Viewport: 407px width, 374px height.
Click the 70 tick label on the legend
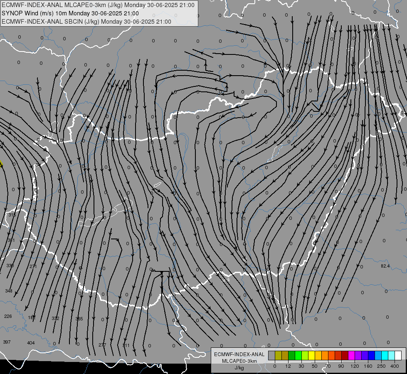[x=328, y=366]
